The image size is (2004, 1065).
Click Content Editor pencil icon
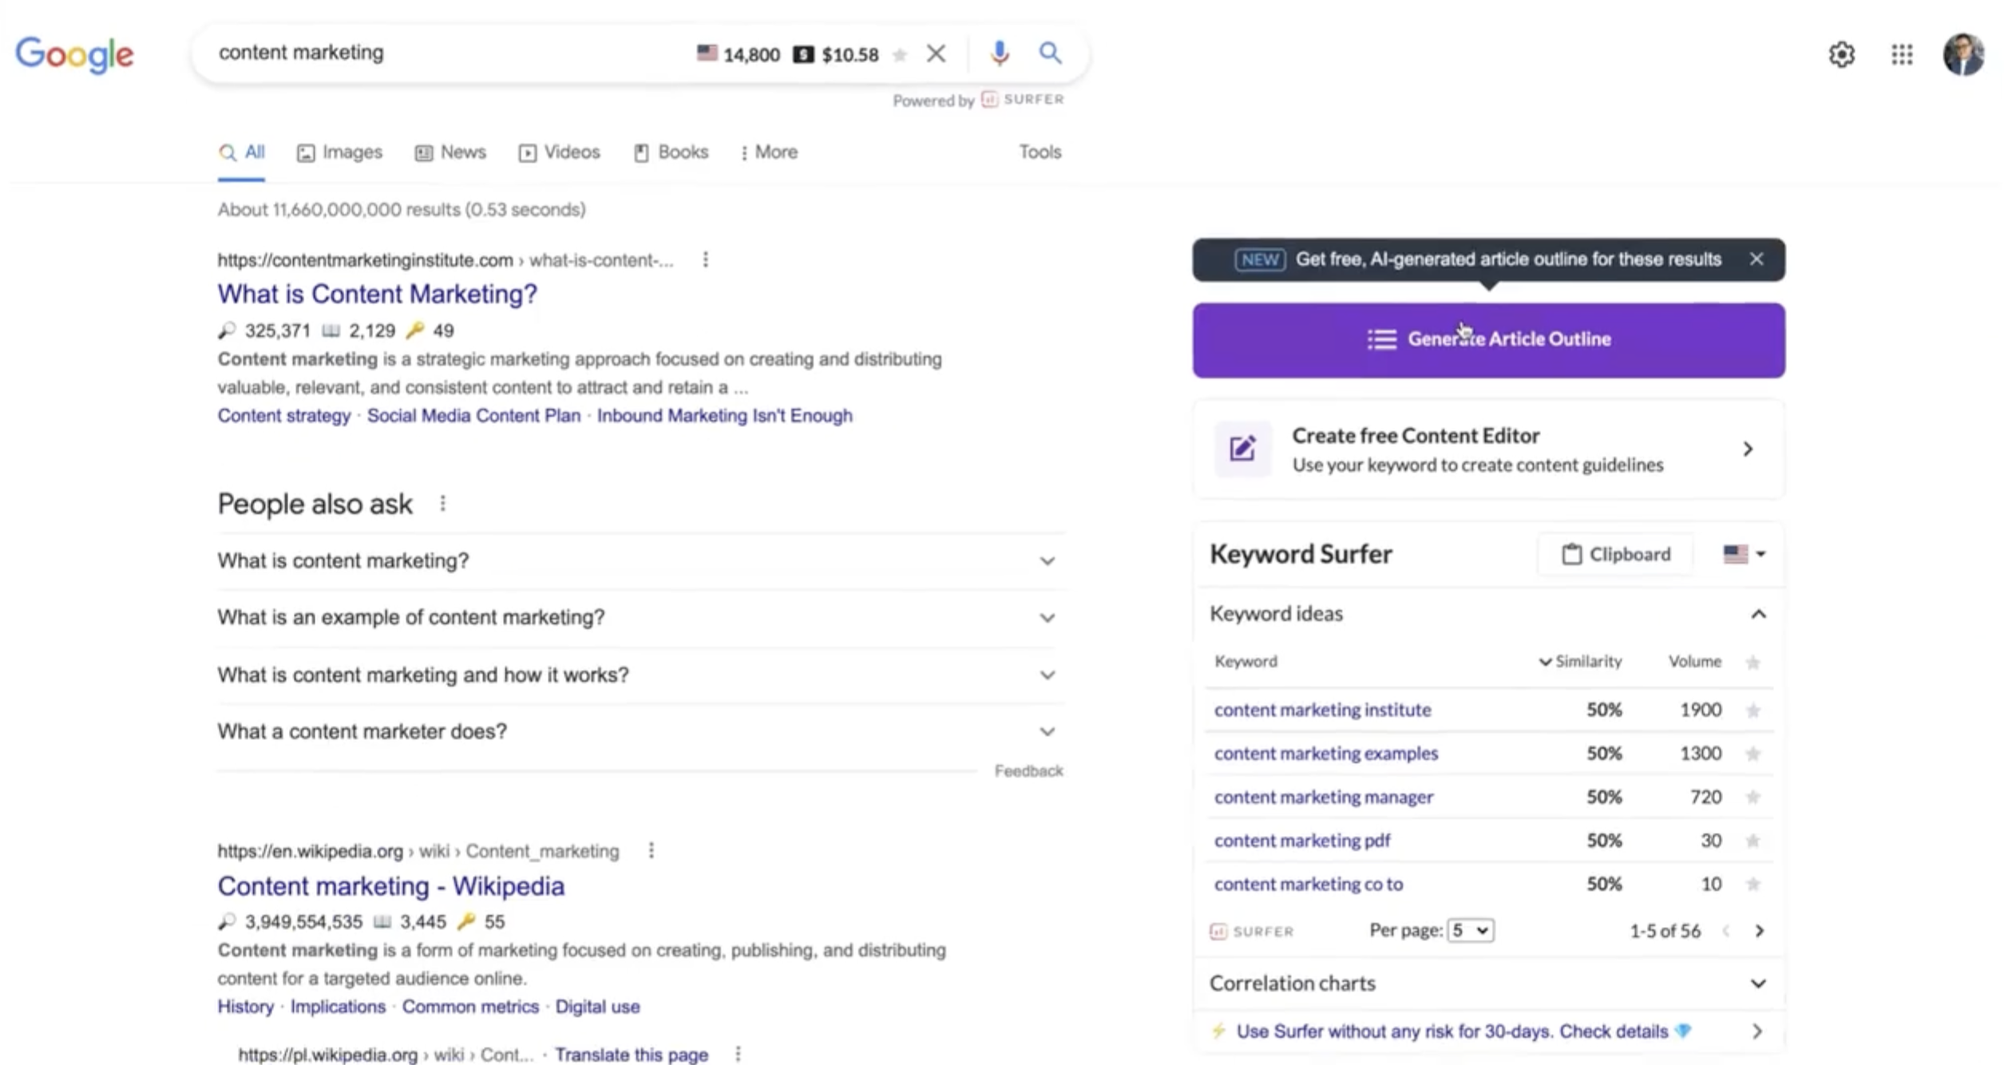[x=1242, y=449]
